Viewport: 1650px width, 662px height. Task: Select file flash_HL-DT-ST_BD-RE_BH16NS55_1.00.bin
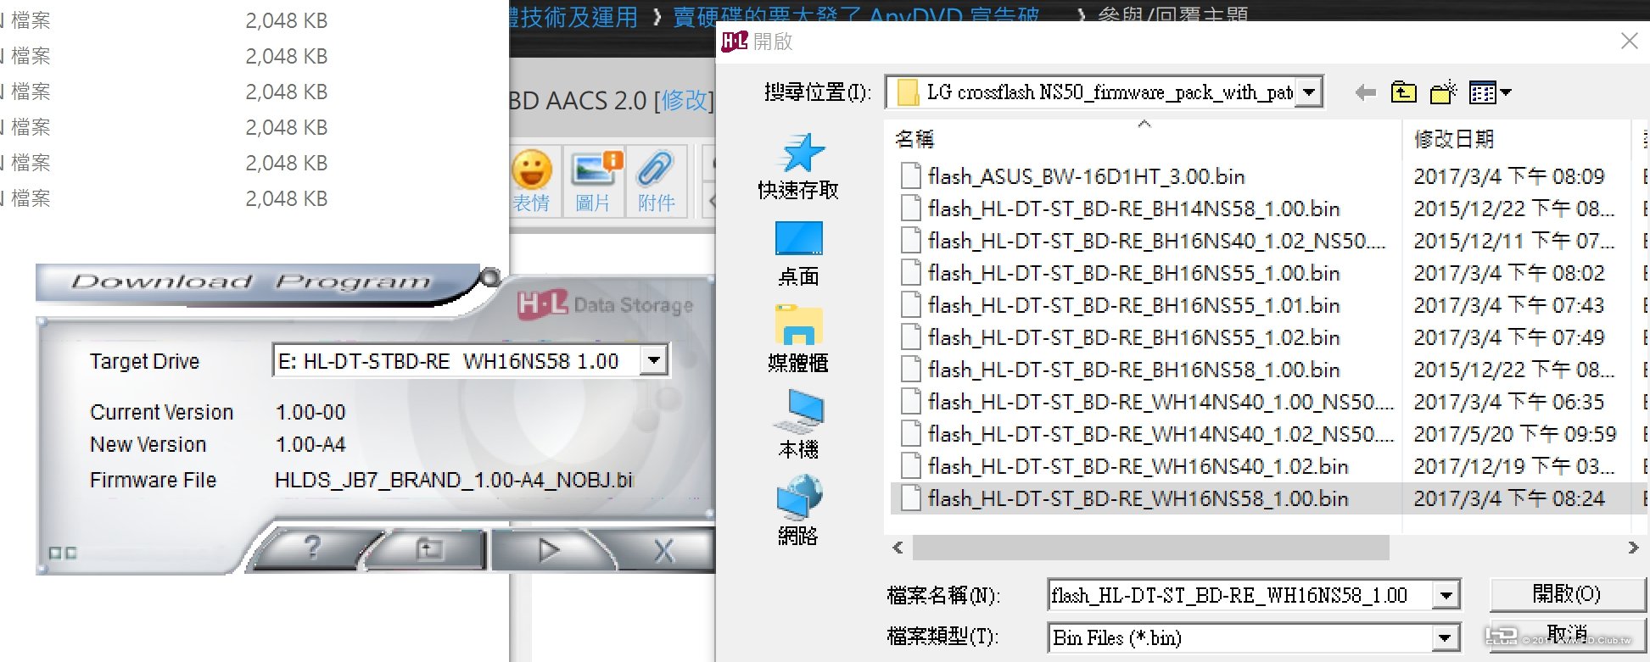(1134, 273)
